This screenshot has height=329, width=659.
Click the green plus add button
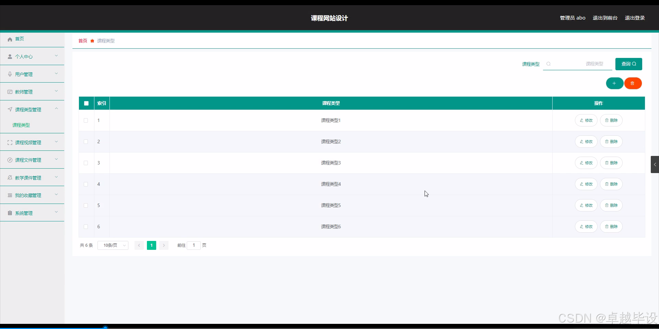pyautogui.click(x=614, y=83)
